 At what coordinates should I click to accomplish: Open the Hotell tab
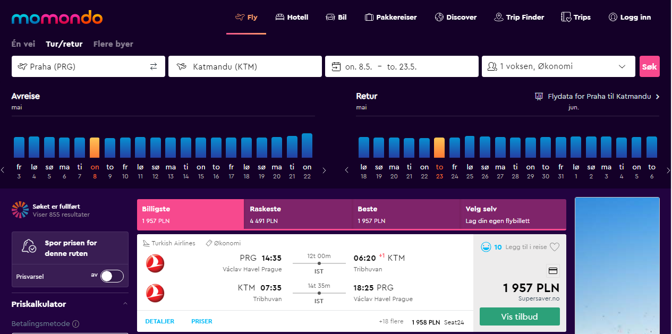(x=292, y=17)
